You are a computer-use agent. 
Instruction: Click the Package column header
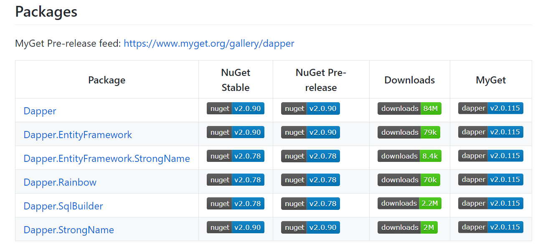[107, 80]
